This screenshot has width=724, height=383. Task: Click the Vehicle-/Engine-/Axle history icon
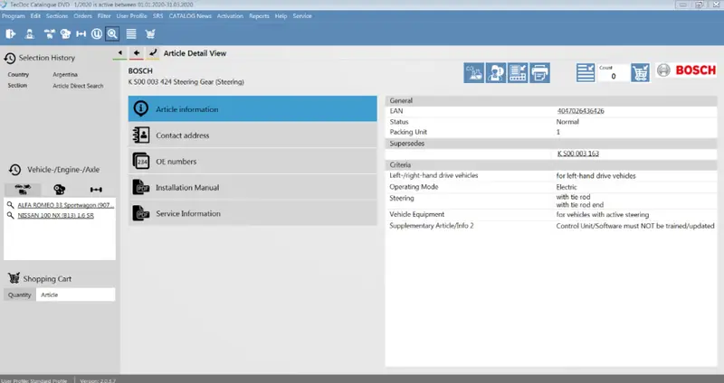pos(14,170)
